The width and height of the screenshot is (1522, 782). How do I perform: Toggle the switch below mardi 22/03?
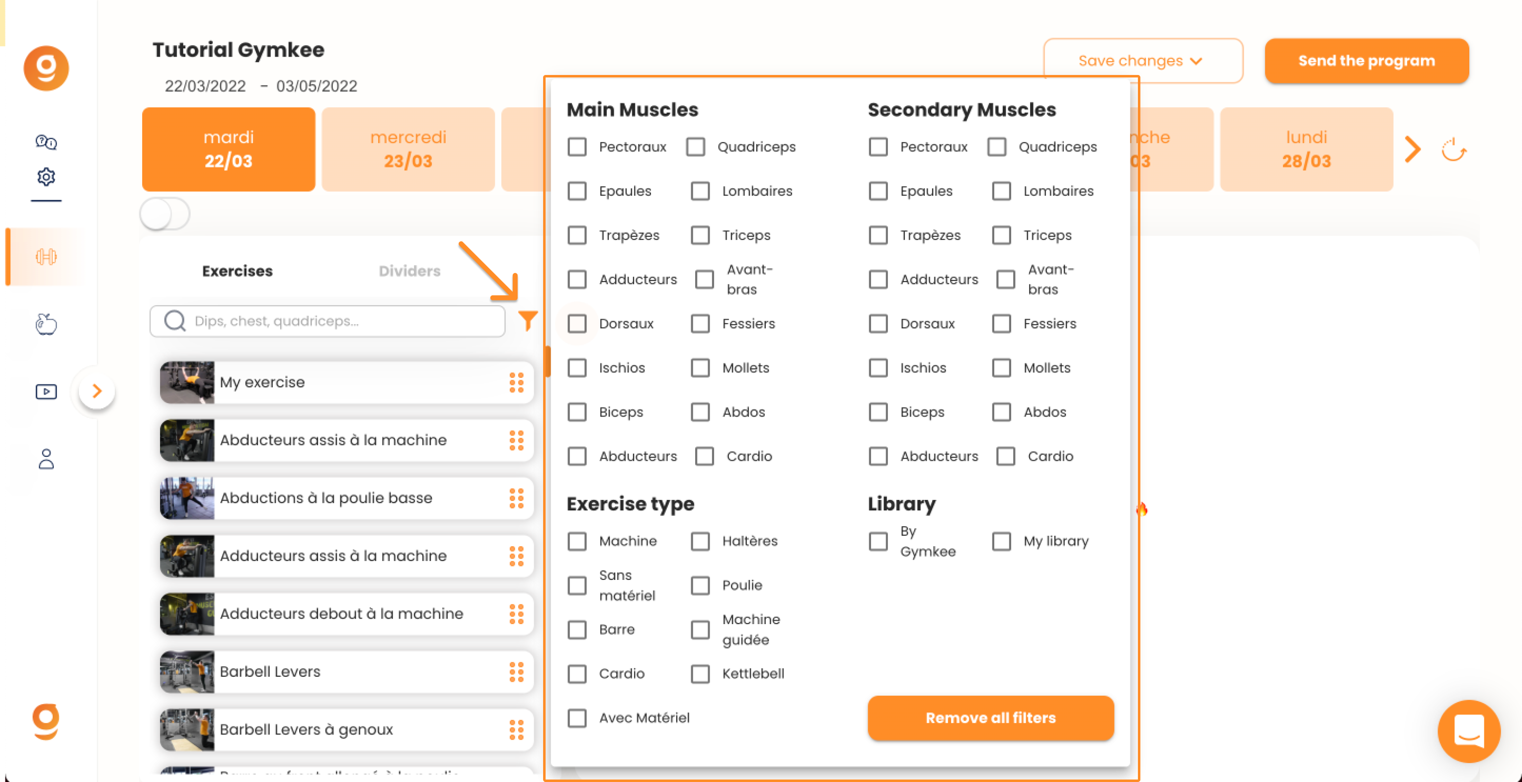coord(165,213)
